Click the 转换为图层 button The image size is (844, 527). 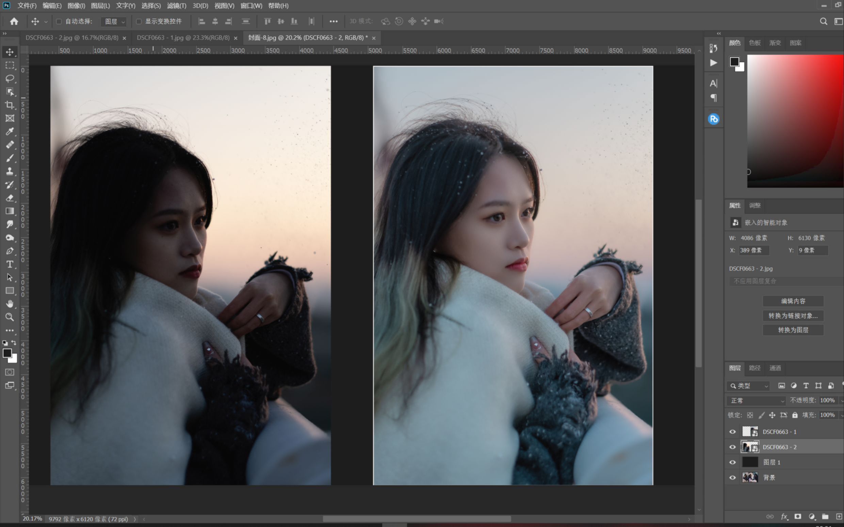(793, 330)
